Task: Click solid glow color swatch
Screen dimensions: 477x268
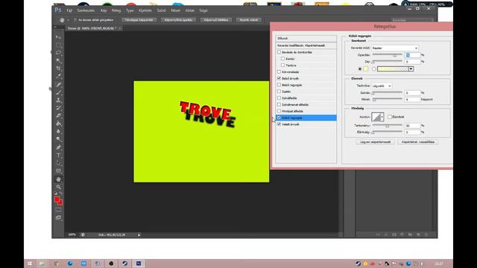Action: click(366, 69)
